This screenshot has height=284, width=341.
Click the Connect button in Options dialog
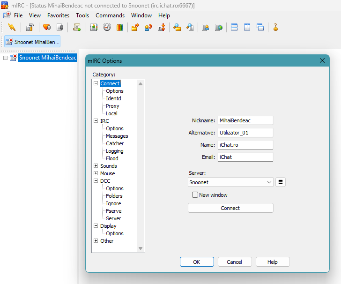pyautogui.click(x=230, y=208)
